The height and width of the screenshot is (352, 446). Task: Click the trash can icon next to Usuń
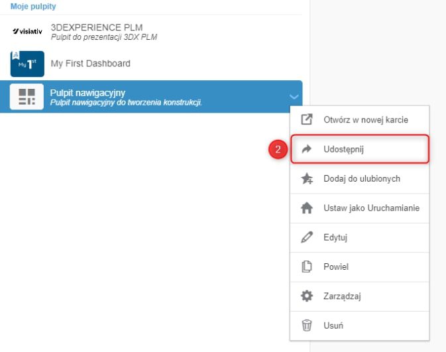[307, 325]
